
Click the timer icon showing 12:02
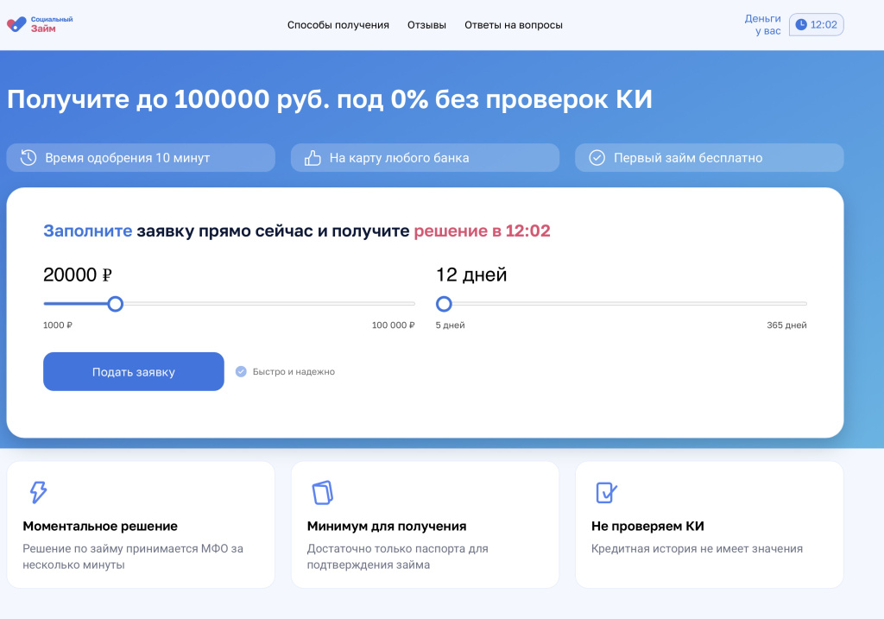click(802, 25)
